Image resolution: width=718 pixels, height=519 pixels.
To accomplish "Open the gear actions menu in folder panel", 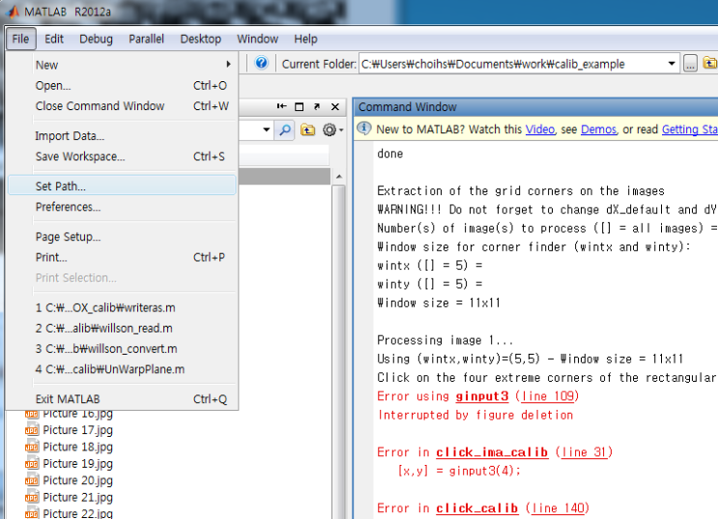I will 330,130.
